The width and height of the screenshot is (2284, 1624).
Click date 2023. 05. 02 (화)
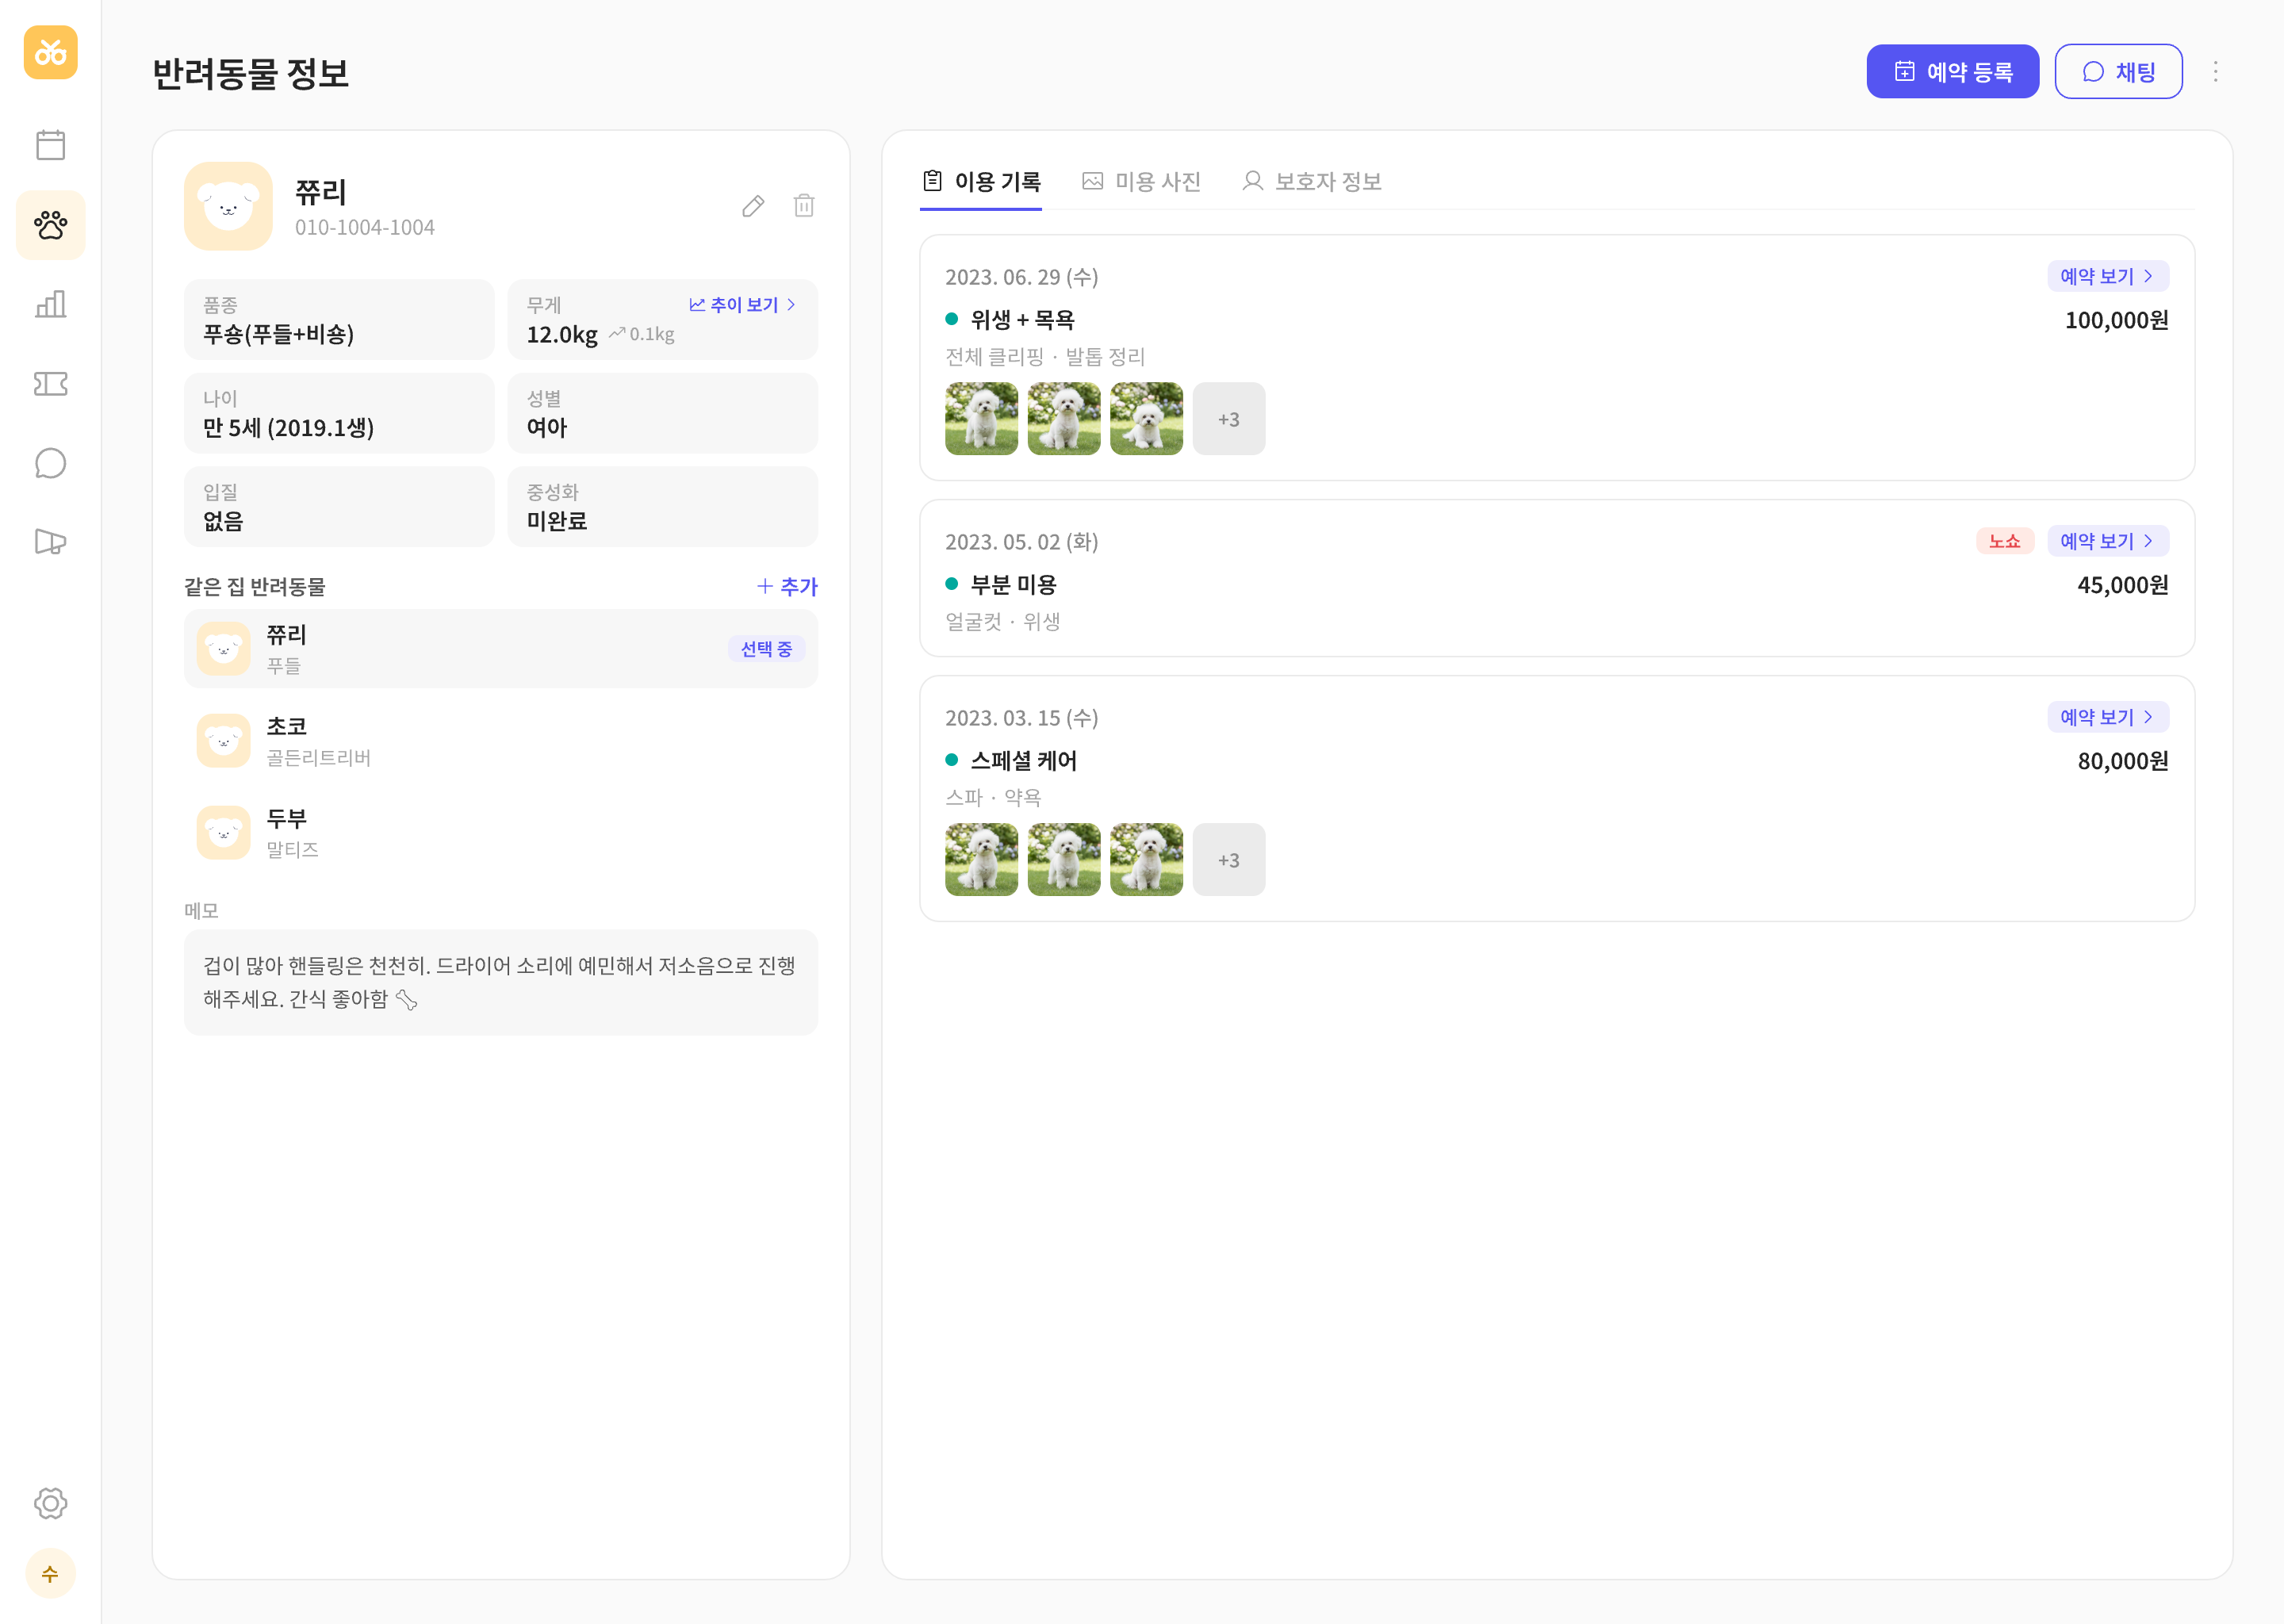point(1022,542)
